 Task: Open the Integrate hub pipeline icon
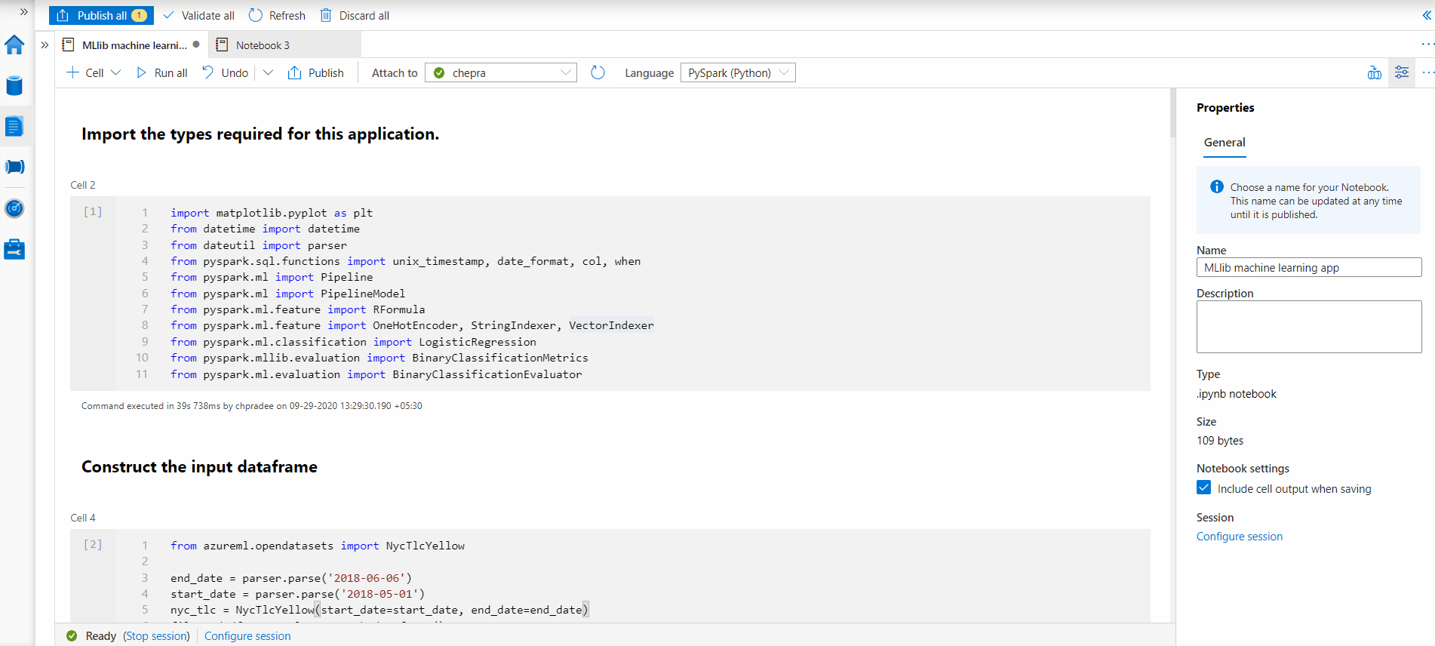(x=14, y=167)
